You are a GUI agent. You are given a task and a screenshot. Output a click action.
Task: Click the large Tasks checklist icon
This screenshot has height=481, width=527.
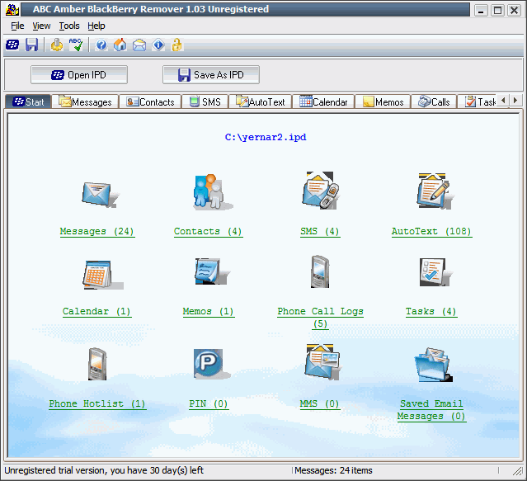point(435,272)
